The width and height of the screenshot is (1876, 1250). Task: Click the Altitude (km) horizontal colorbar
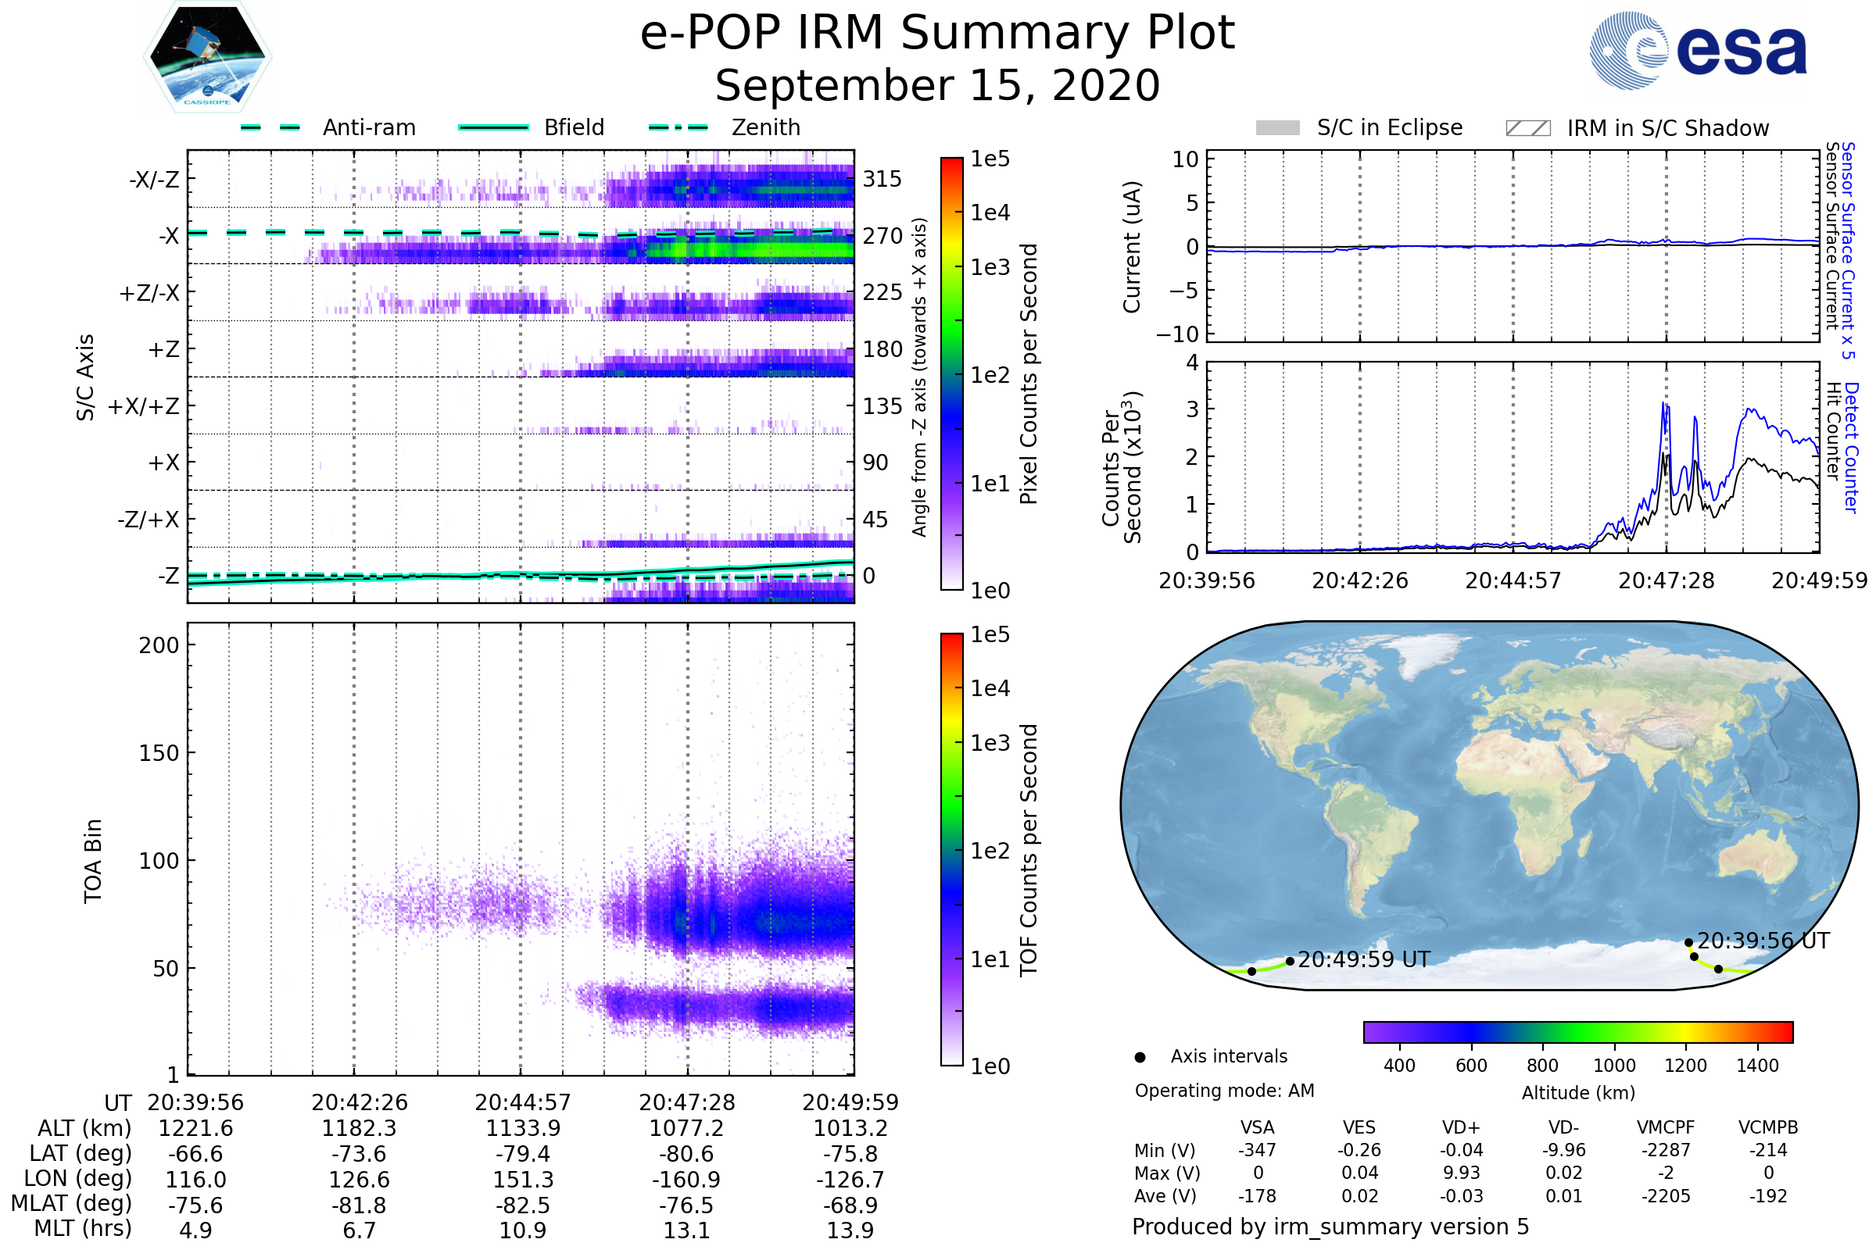[1577, 1031]
